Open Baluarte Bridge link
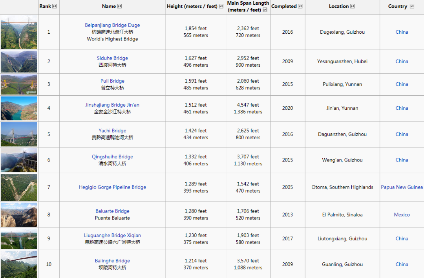 (x=112, y=211)
